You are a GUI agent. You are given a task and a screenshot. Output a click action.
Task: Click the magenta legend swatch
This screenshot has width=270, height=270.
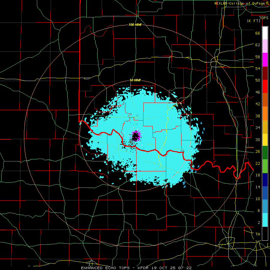click(265, 60)
